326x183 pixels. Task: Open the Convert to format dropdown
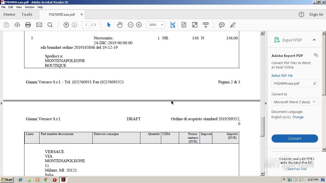(x=295, y=102)
